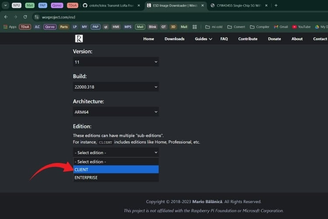Open the blue PAP tab group
The width and height of the screenshot is (328, 219).
(42, 5)
